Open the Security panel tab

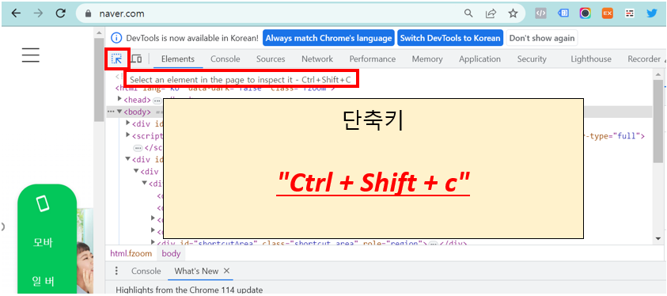(532, 59)
